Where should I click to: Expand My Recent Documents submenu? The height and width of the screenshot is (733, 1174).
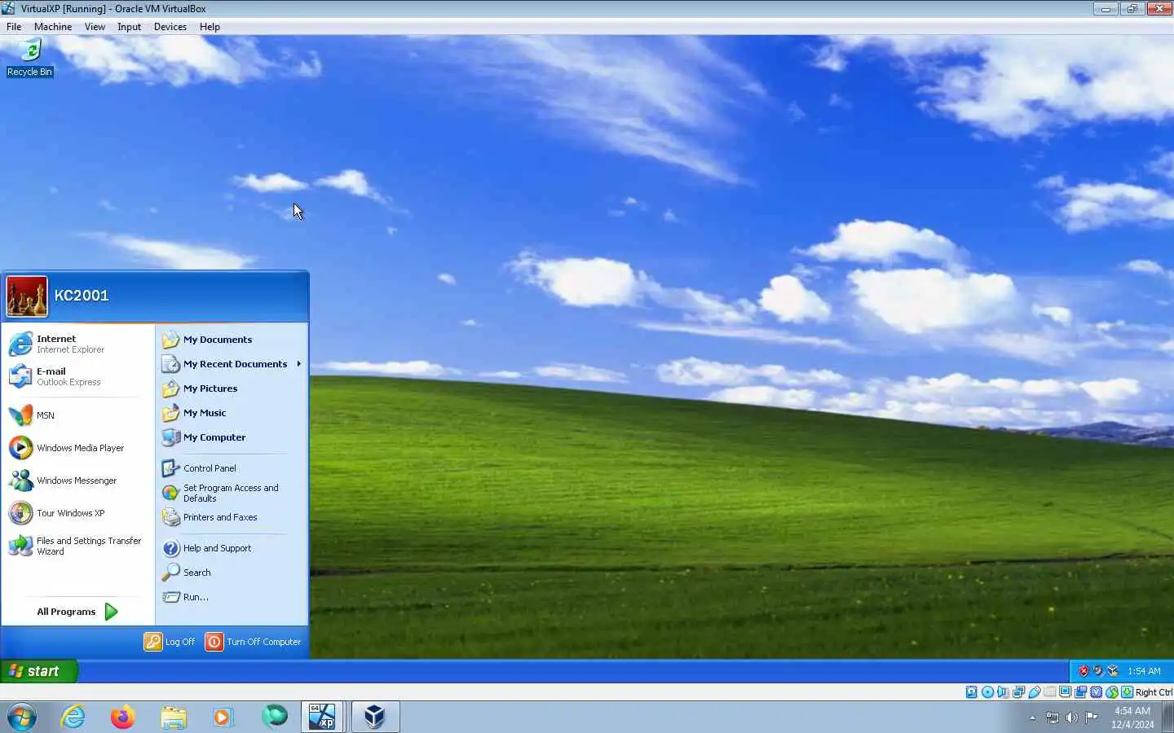232,364
